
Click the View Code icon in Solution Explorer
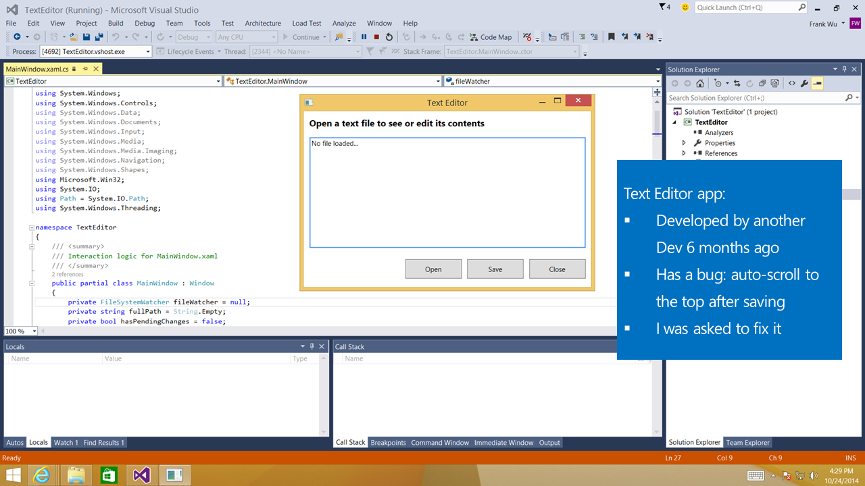click(792, 84)
